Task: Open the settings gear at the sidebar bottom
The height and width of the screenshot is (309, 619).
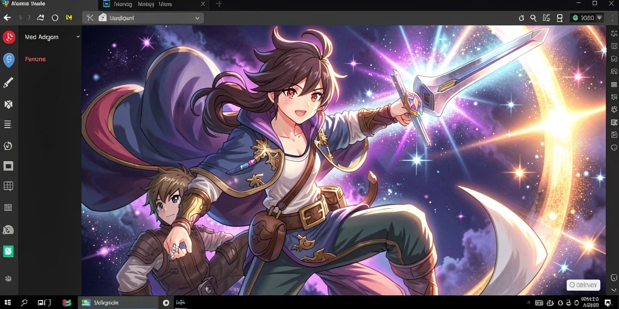Action: pyautogui.click(x=8, y=279)
